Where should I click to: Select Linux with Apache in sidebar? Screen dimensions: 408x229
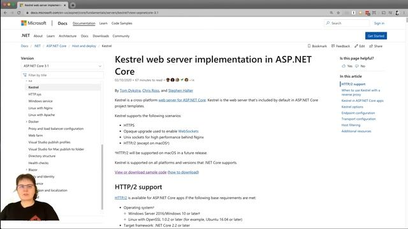coord(41,114)
